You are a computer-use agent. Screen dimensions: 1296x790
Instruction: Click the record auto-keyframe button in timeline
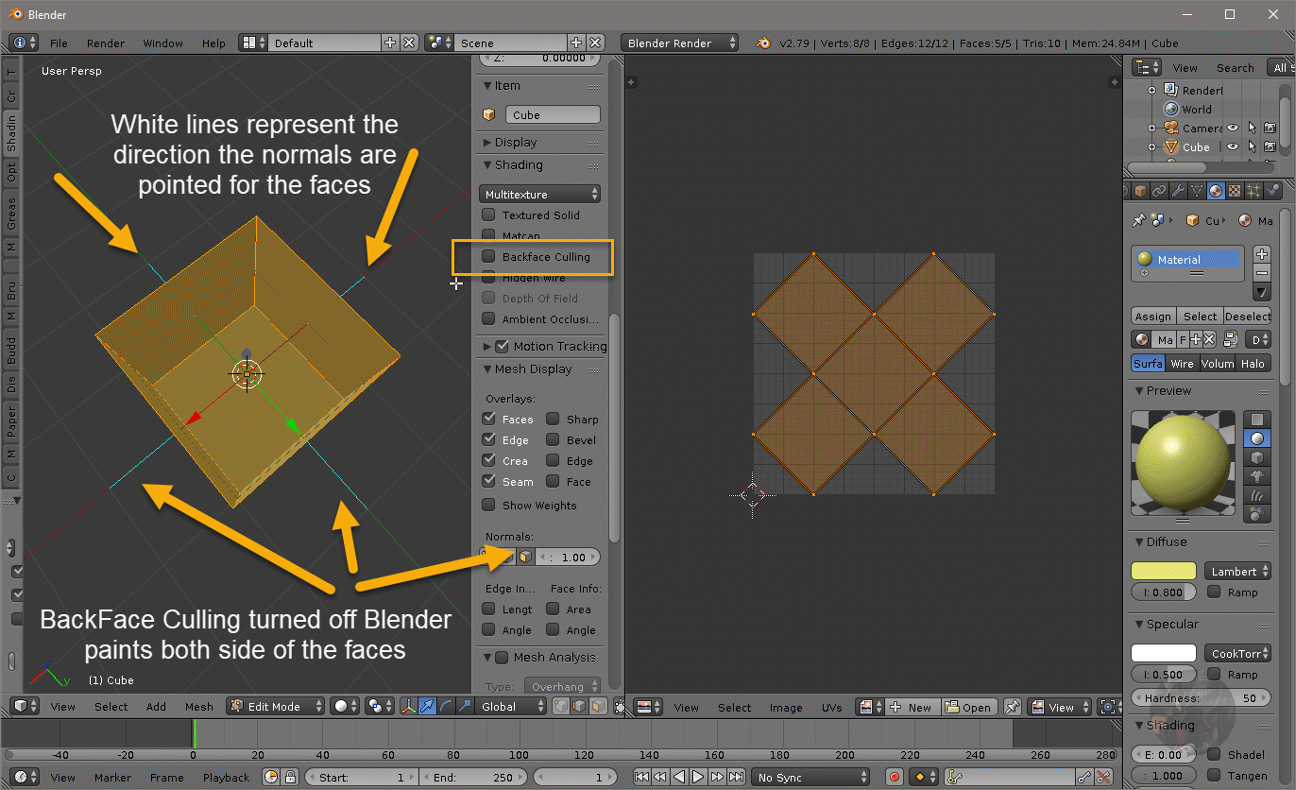(895, 778)
